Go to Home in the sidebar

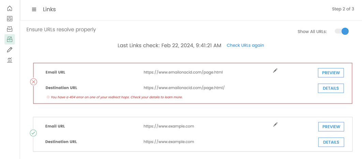10,9
